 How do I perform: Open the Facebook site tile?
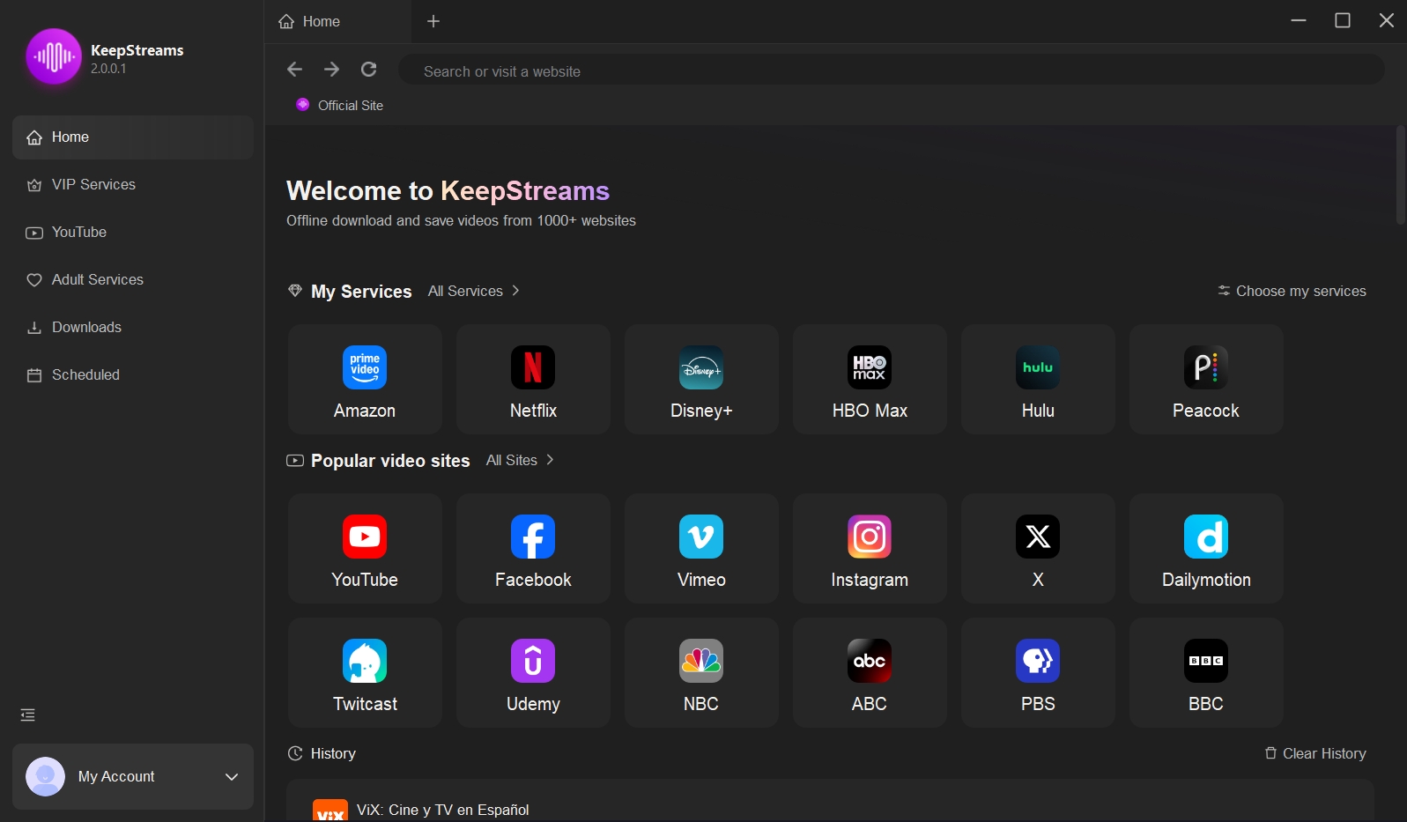[x=533, y=548]
